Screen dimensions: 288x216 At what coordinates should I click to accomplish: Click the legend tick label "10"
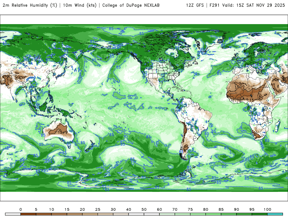(x=51, y=210)
